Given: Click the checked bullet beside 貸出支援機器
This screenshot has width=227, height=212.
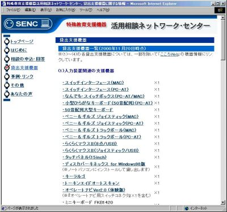Looking at the screenshot, I should [x=7, y=67].
